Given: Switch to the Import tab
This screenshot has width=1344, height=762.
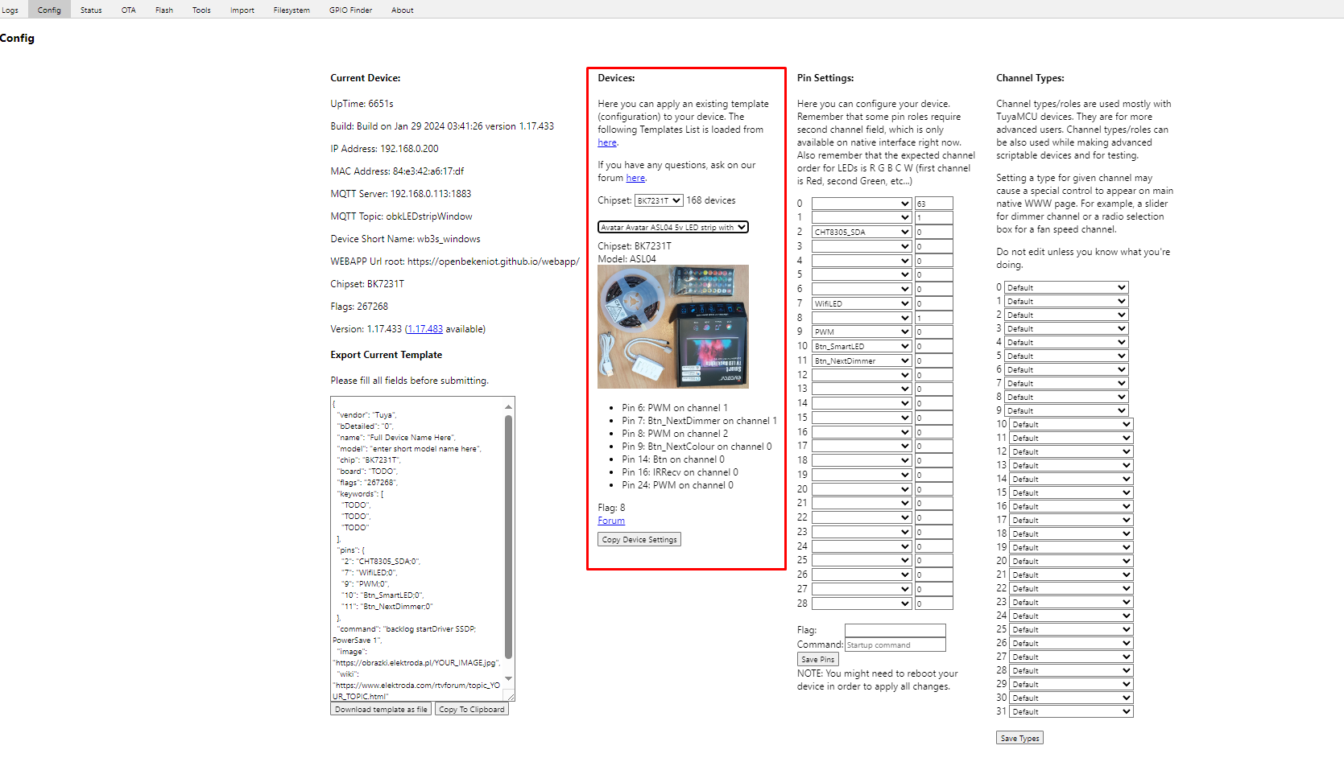Looking at the screenshot, I should (242, 10).
